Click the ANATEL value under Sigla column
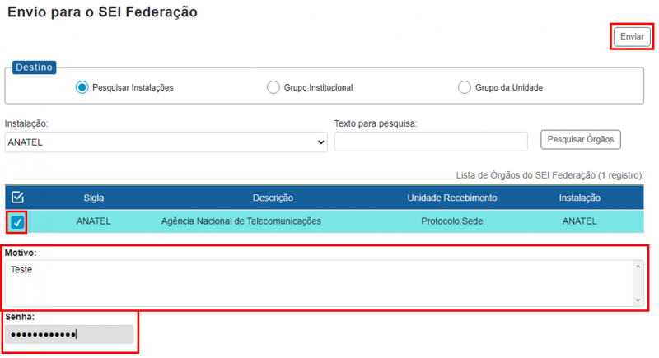 point(93,221)
